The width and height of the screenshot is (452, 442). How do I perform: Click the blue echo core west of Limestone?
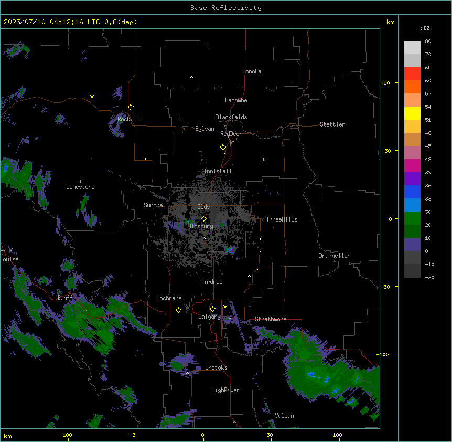[5, 167]
